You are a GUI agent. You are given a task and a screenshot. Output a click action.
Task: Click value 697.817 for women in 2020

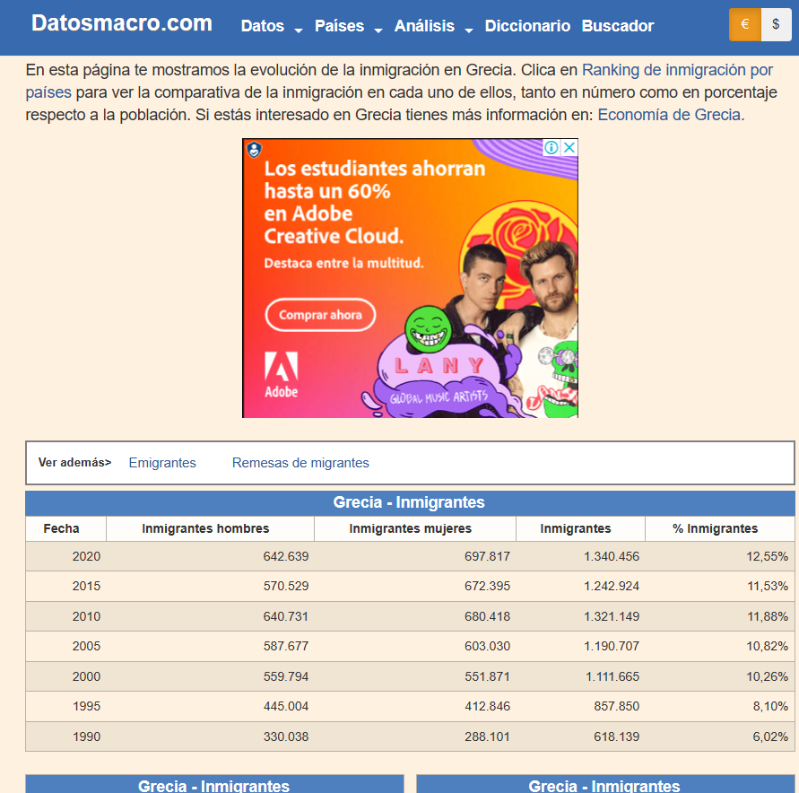487,556
